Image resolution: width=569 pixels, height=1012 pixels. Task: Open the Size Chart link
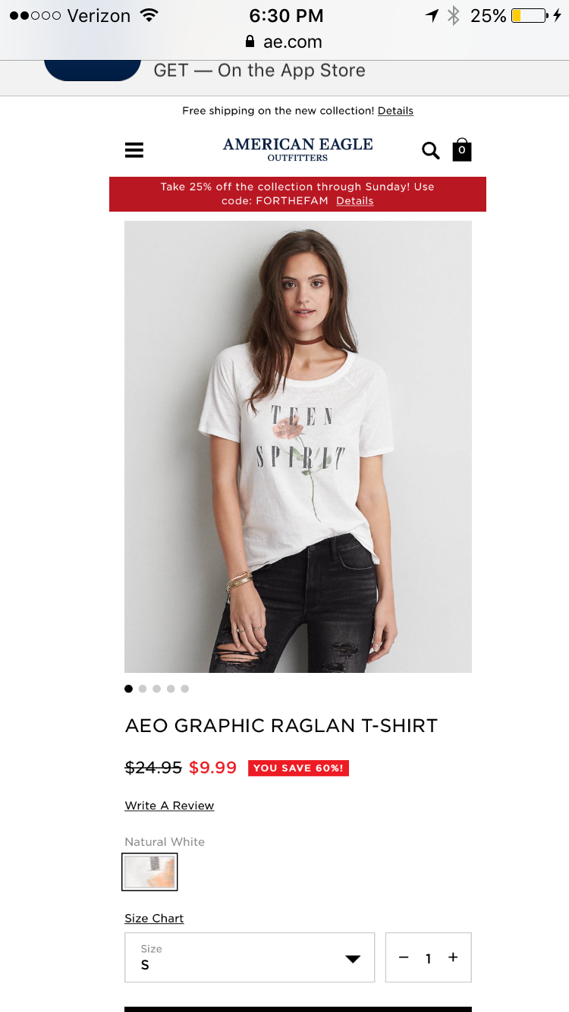[x=154, y=919]
